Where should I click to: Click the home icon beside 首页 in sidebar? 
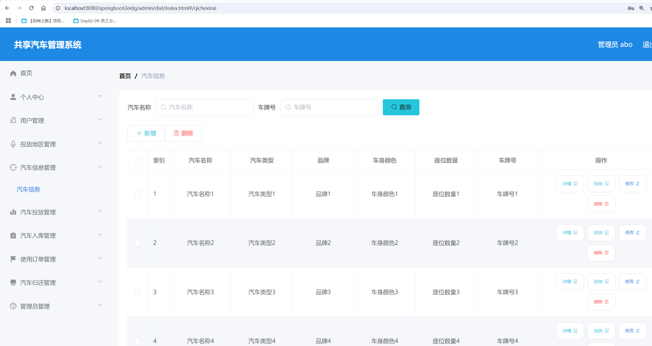(x=13, y=73)
